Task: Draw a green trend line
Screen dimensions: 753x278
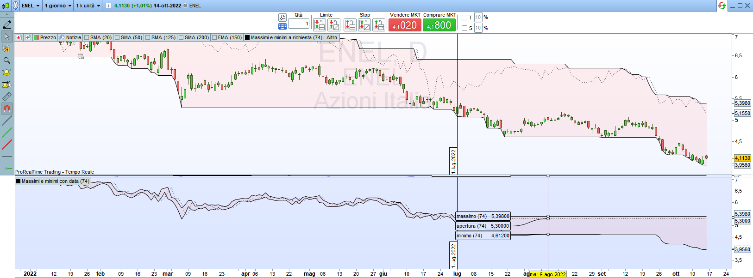Action: coord(7,133)
